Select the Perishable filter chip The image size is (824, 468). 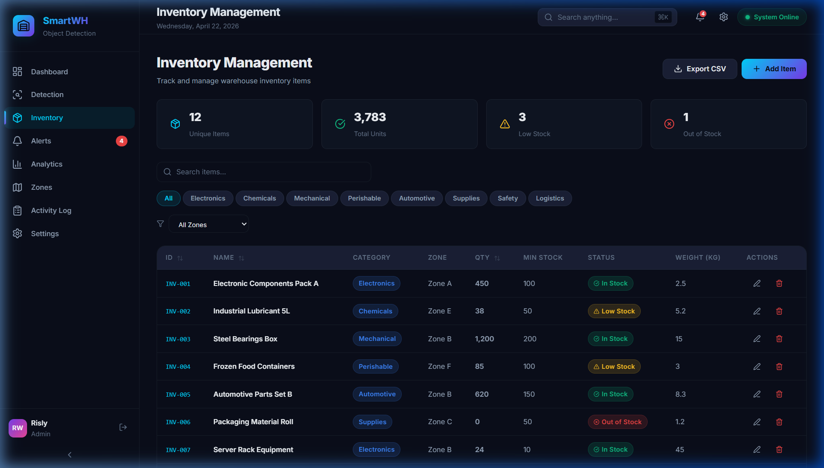coord(364,198)
